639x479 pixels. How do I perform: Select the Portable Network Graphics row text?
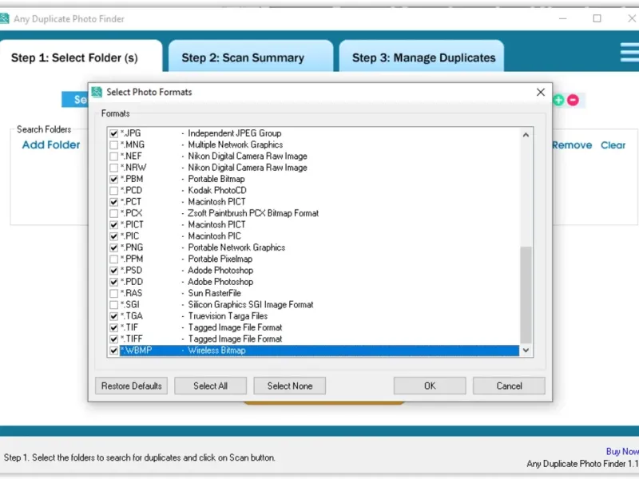pyautogui.click(x=236, y=247)
